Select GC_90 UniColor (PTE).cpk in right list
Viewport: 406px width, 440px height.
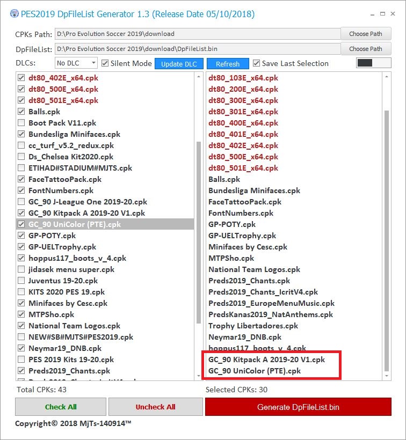point(255,371)
